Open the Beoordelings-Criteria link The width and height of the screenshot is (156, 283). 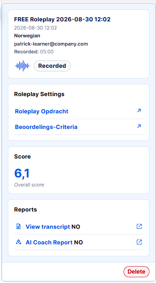click(46, 127)
